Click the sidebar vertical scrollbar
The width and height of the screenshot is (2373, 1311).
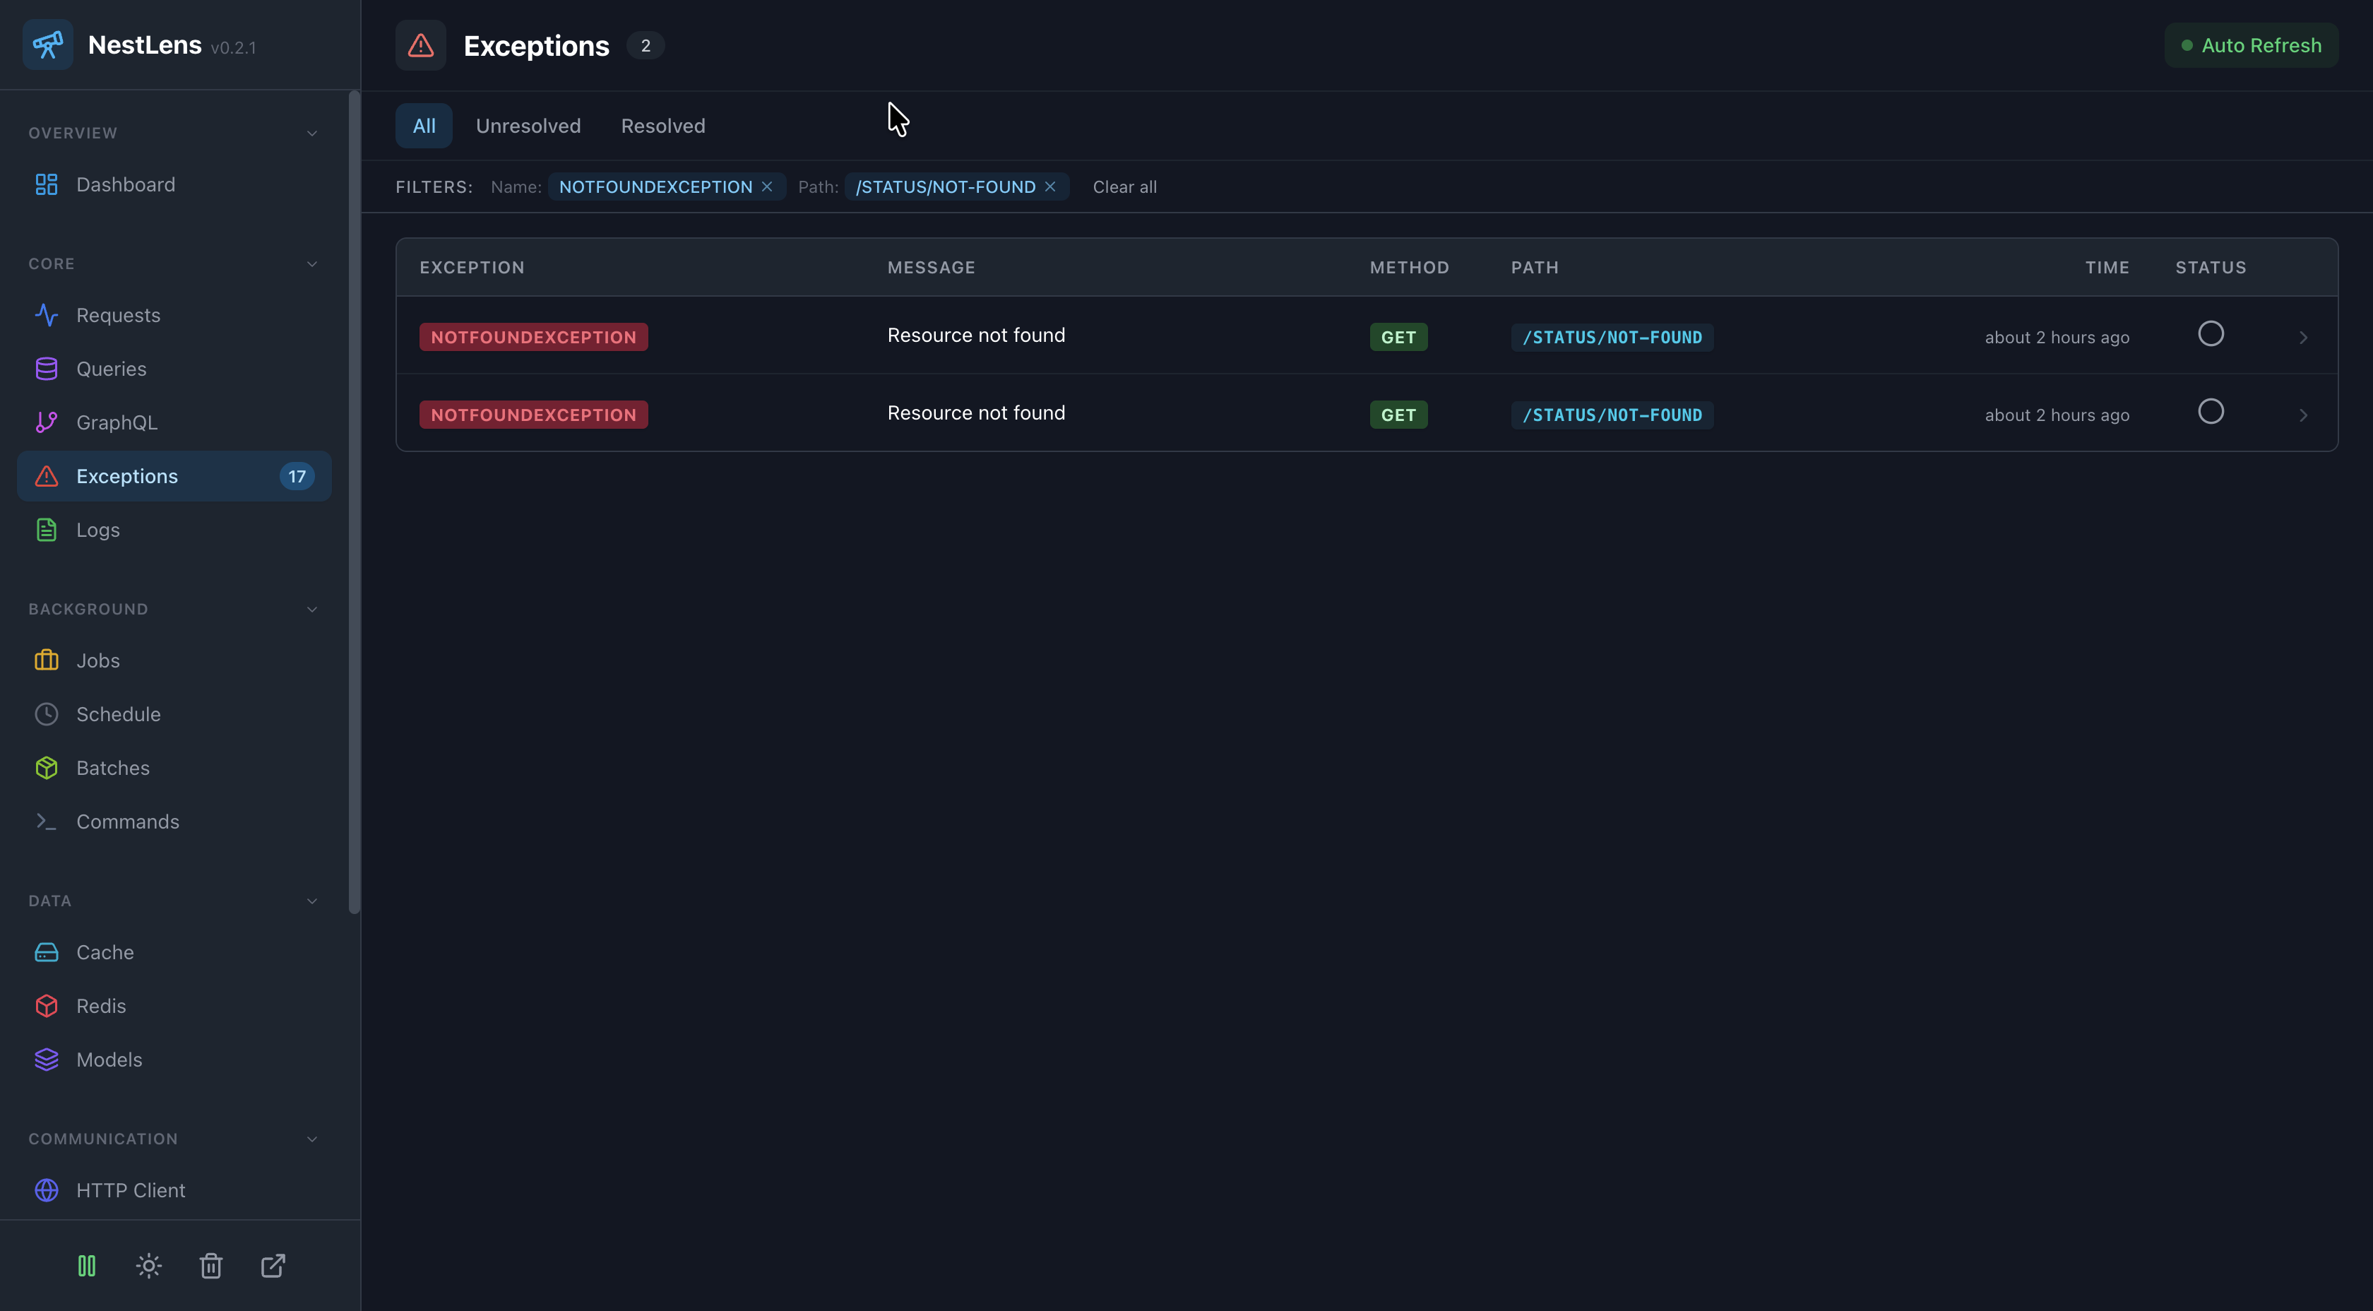coord(354,502)
